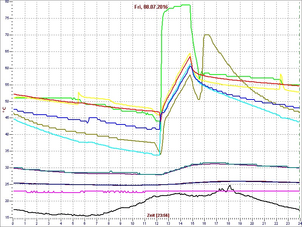The image size is (302, 227).
Task: Click the °C axis unit label
Action: [x=4, y=110]
